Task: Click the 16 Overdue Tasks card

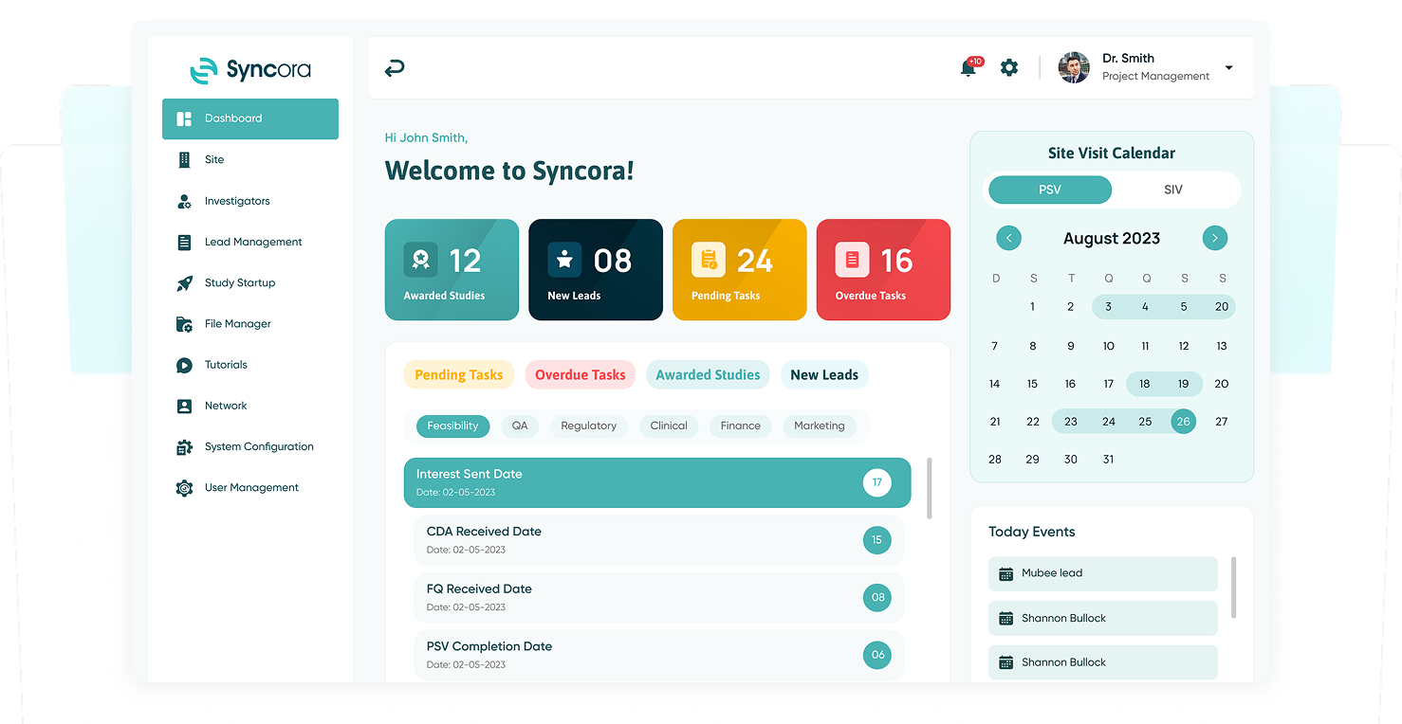Action: (x=883, y=270)
